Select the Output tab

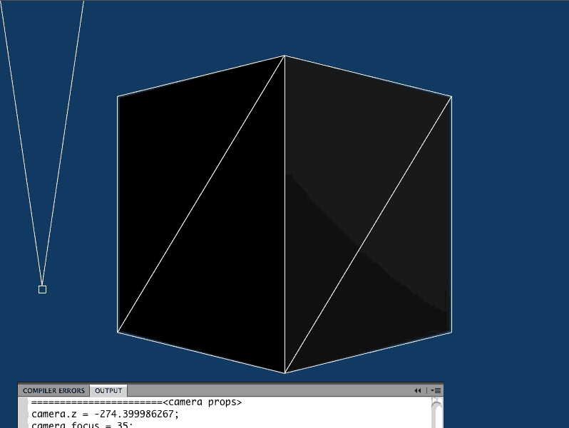coord(108,391)
